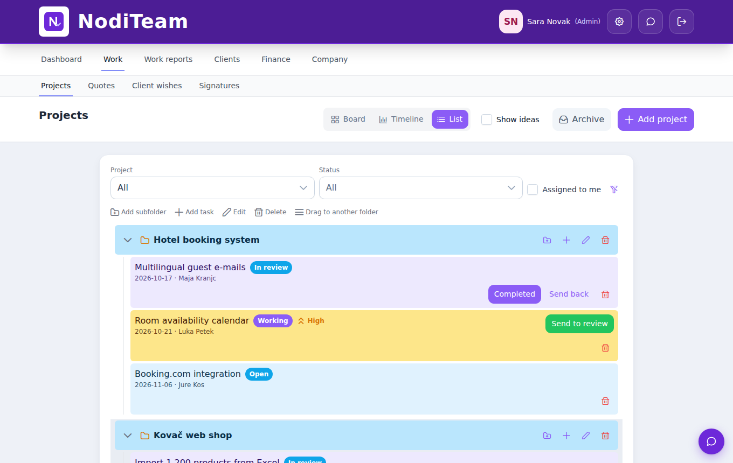Delete the Multilingual guest e-mails task

pos(605,294)
